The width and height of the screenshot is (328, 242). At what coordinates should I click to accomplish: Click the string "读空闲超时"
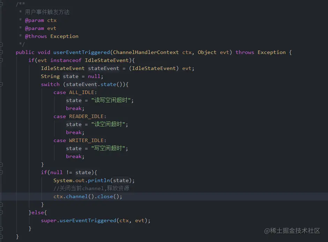(x=108, y=124)
